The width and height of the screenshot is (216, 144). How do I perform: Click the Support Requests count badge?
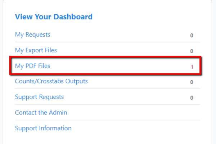click(x=192, y=98)
